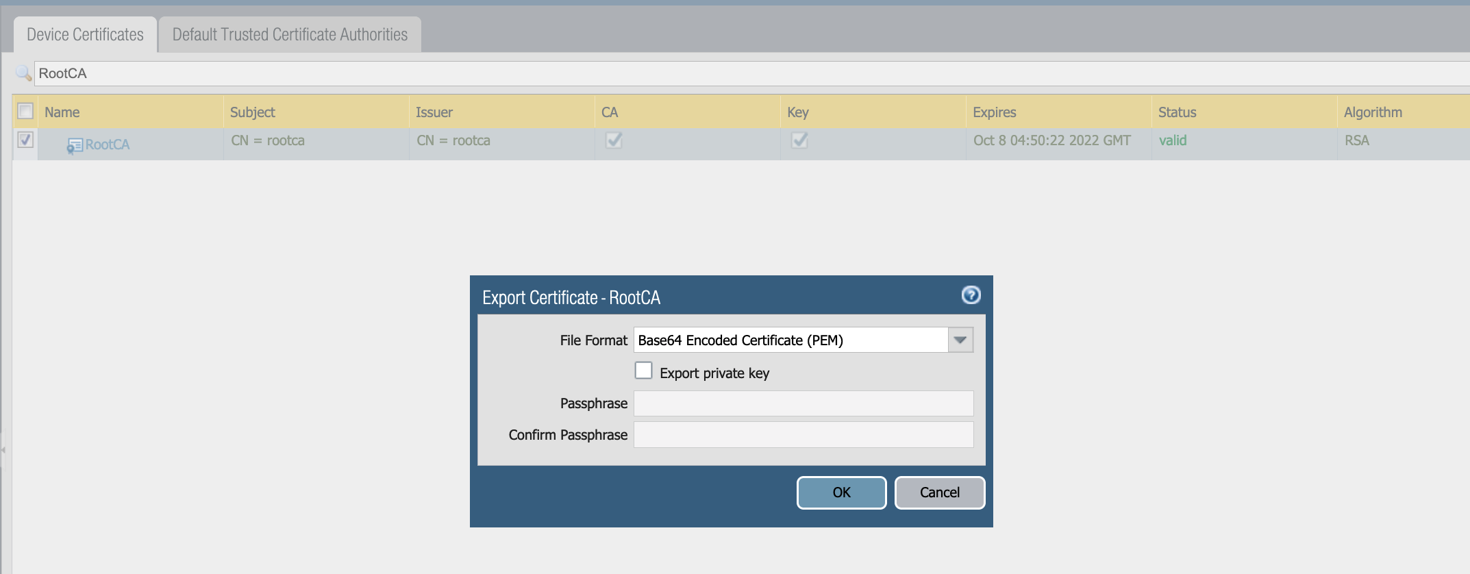This screenshot has width=1470, height=574.
Task: Open Default Trusted Certificate Authorities tab
Action: 290,35
